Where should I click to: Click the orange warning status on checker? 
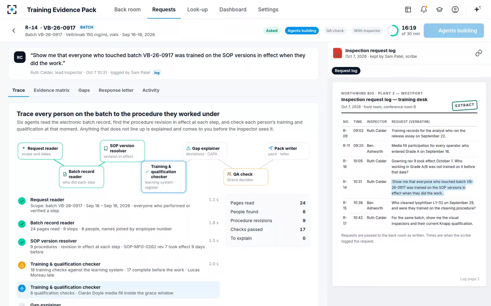22,265
